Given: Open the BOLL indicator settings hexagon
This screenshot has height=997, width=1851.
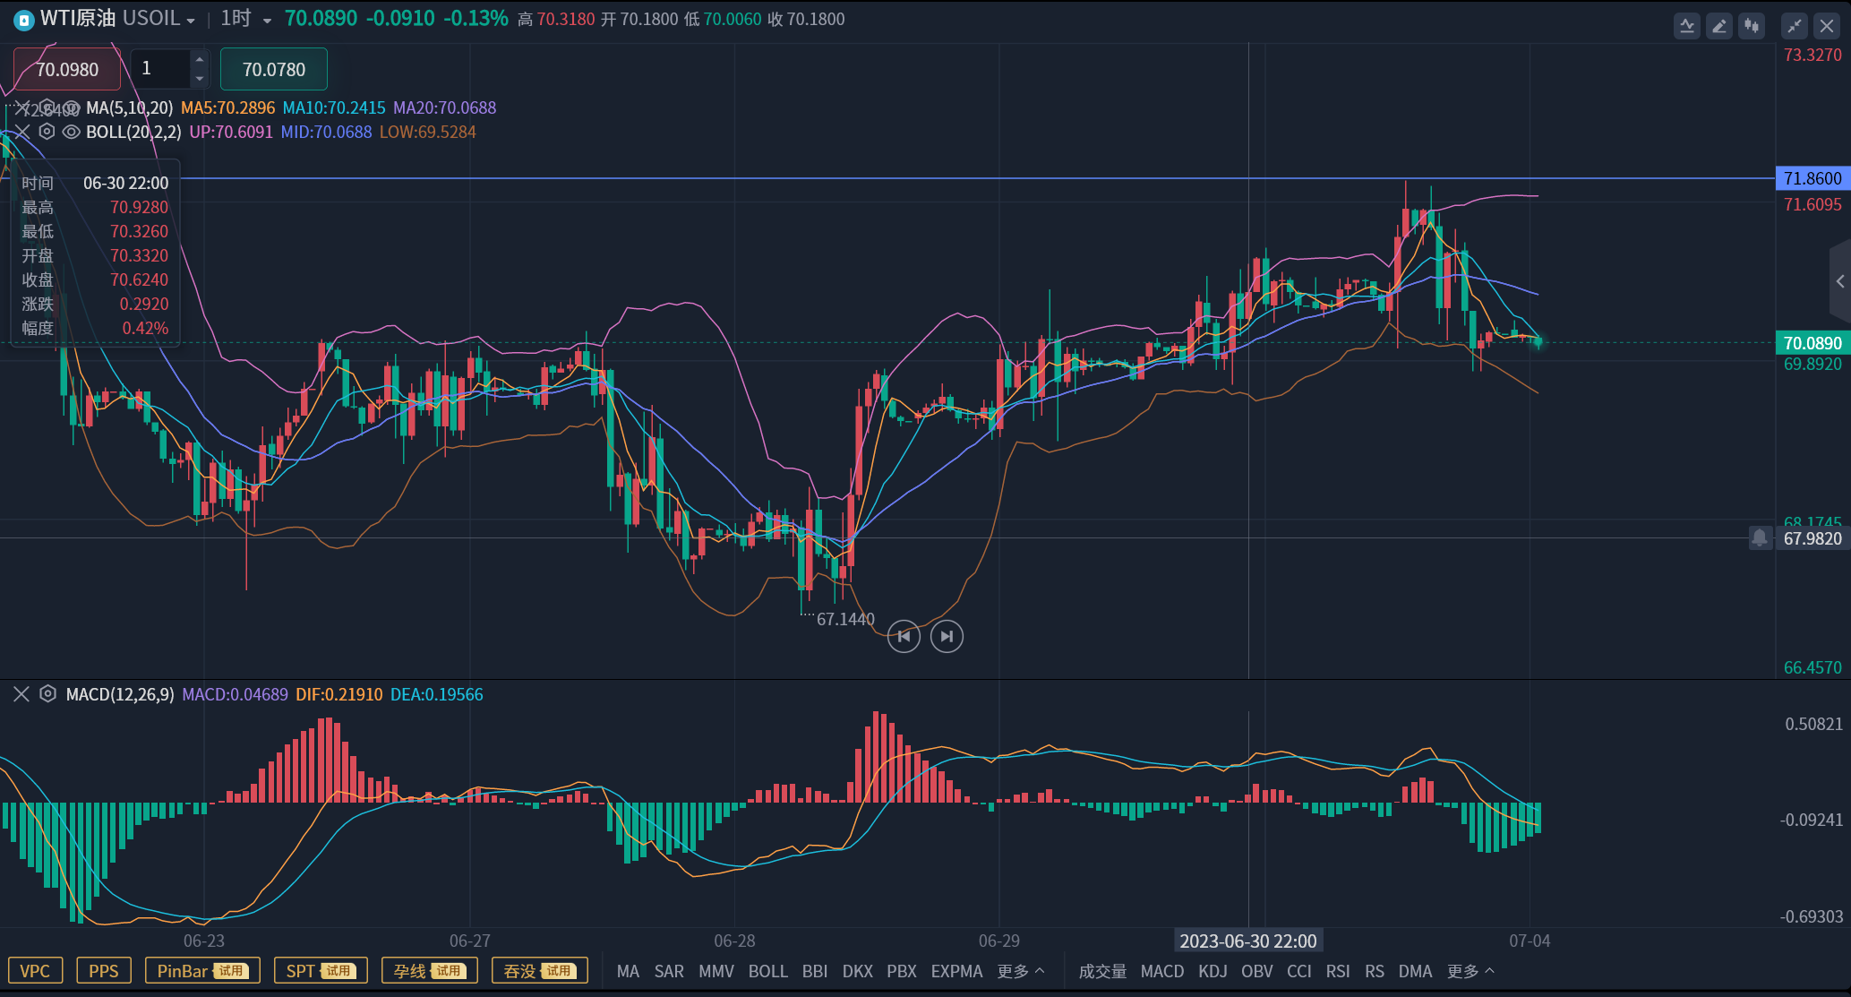Looking at the screenshot, I should pyautogui.click(x=47, y=132).
